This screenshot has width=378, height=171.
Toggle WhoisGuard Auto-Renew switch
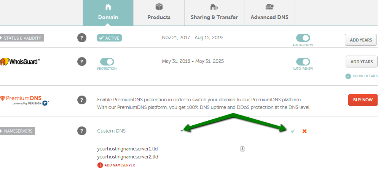[x=303, y=62]
